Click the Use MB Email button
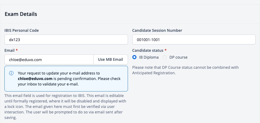 click(x=110, y=59)
